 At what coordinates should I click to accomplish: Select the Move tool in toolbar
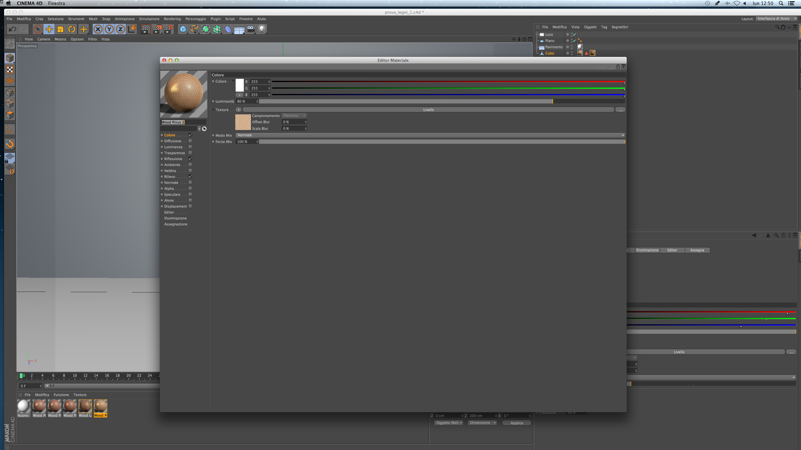click(x=49, y=29)
